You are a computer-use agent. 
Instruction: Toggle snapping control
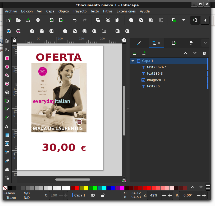coord(195,20)
